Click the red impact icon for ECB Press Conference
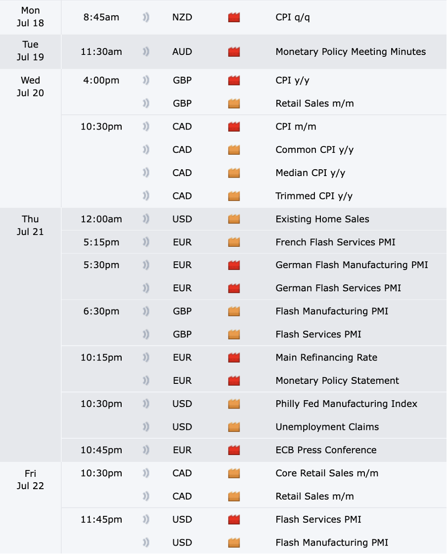 pyautogui.click(x=234, y=450)
